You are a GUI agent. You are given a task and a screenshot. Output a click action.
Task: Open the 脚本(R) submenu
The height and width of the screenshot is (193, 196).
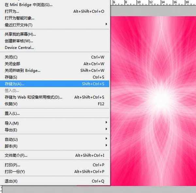point(11,146)
